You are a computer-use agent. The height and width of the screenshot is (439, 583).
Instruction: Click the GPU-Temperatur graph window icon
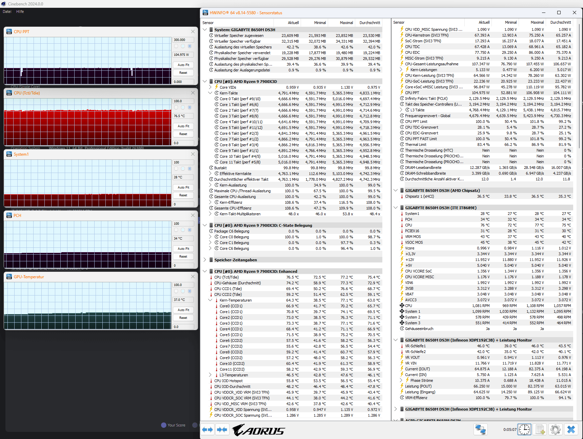[9, 277]
